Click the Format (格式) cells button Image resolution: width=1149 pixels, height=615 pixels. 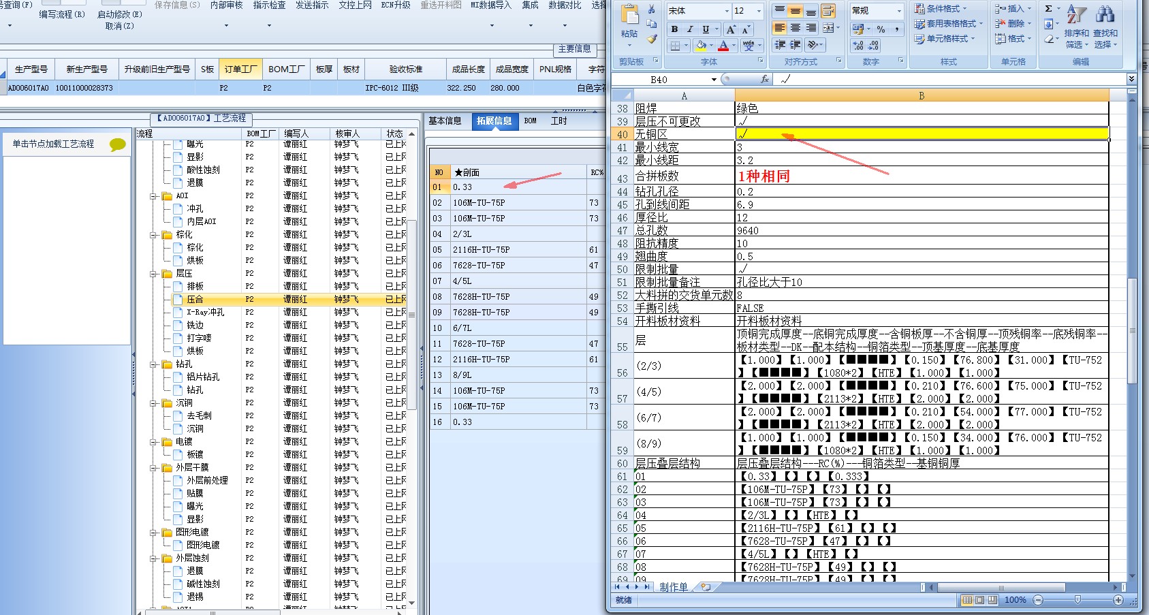coord(1012,39)
